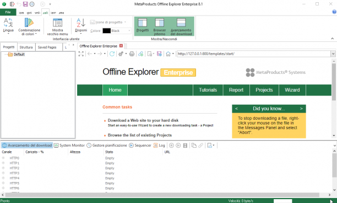Switch to the Struttura tab
Image resolution: width=337 pixels, height=203 pixels.
pos(26,47)
